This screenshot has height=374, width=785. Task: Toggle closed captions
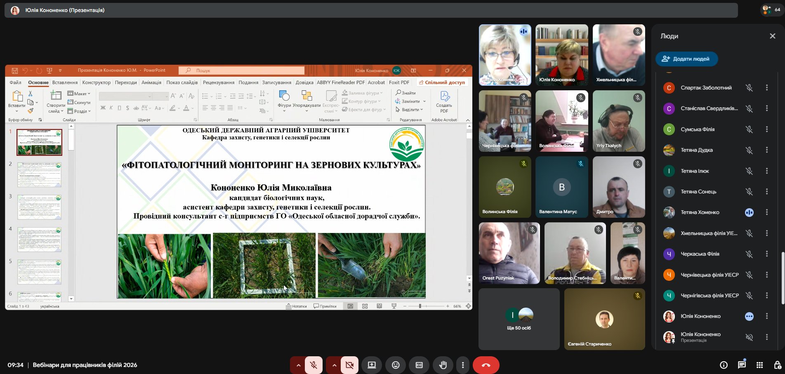(x=419, y=365)
